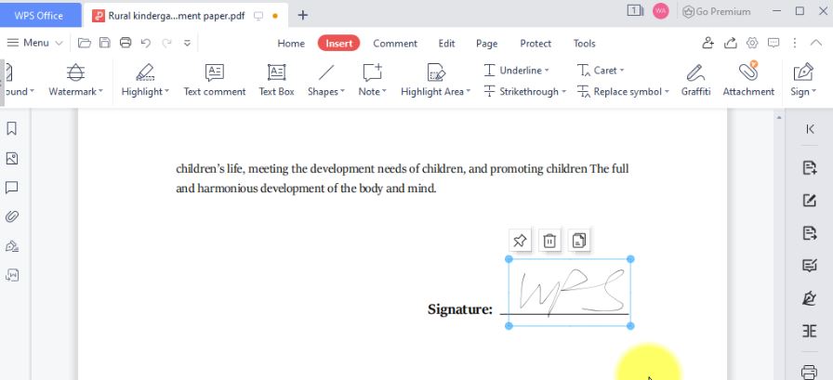Image resolution: width=833 pixels, height=380 pixels.
Task: Expand Shapes dropdown arrow
Action: coord(342,91)
